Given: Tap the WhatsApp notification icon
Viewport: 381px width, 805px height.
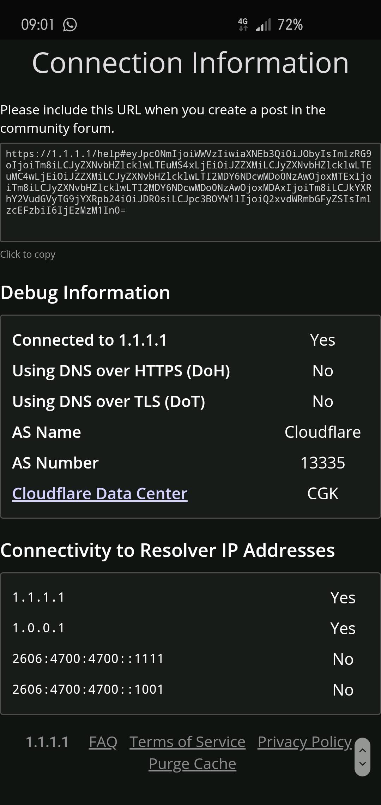Looking at the screenshot, I should click(x=70, y=25).
